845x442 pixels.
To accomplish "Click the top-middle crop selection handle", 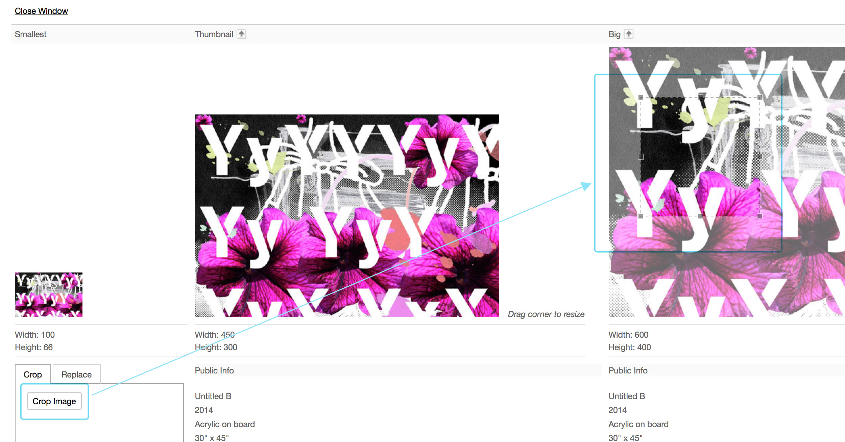I will point(700,97).
